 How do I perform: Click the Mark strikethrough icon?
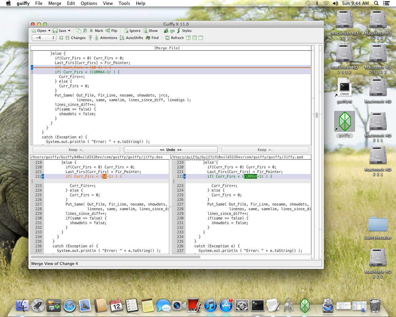[91, 31]
